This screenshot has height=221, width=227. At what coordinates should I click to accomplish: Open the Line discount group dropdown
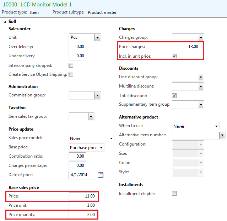201,77
